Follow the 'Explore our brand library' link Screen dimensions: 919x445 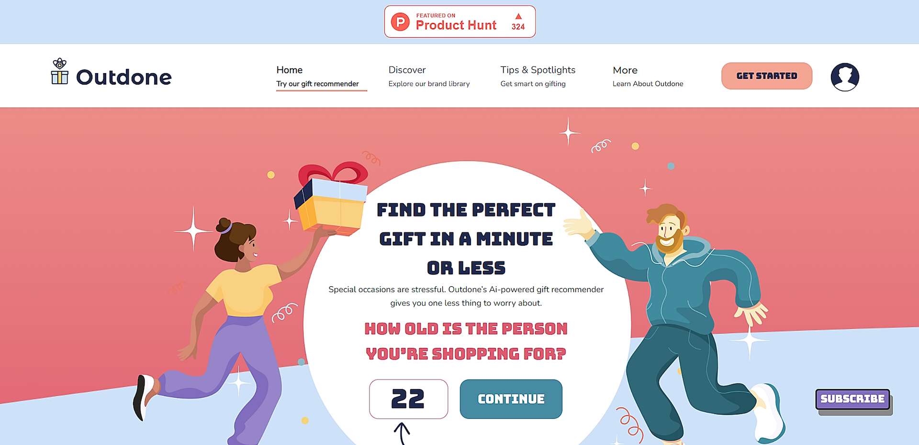coord(429,84)
